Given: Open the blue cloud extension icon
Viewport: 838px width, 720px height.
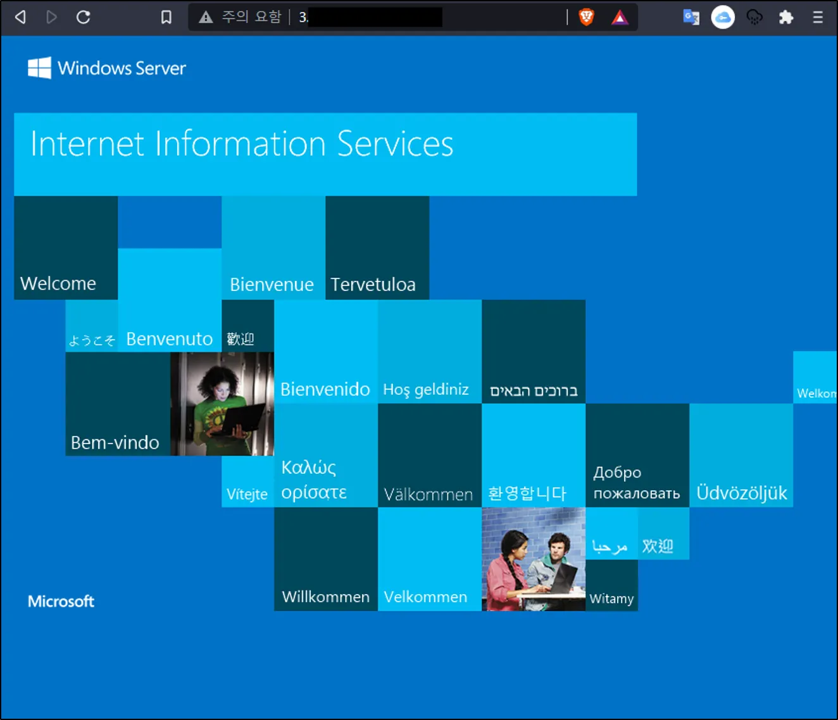Looking at the screenshot, I should pyautogui.click(x=723, y=17).
